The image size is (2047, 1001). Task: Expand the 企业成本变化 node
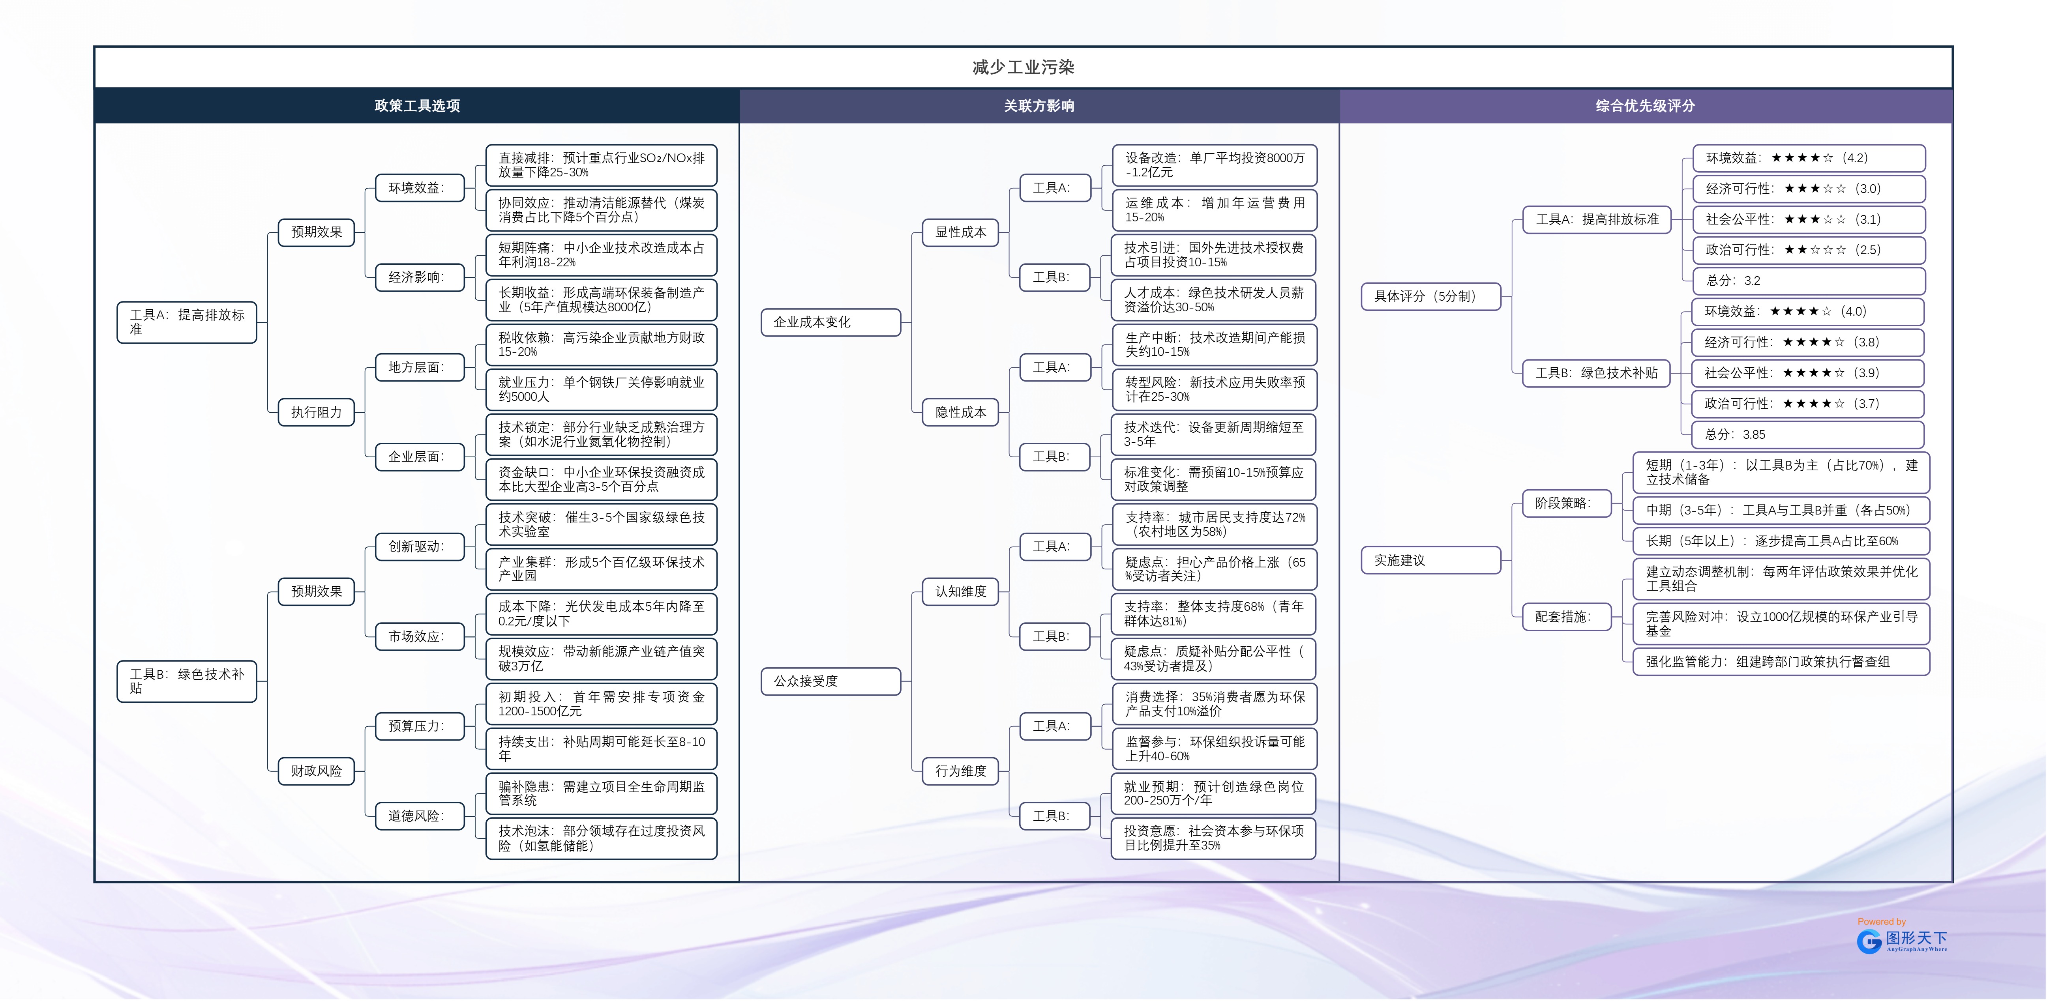point(830,322)
